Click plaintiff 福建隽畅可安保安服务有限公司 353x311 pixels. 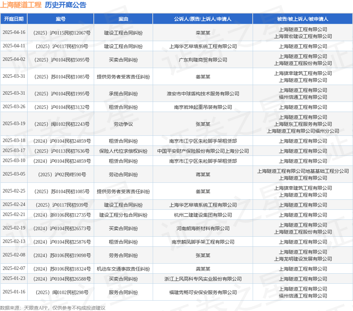pos(203,292)
